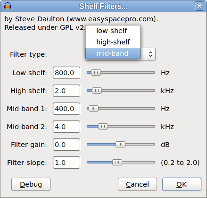Click the 'by Steve Daulton' credit text
The height and width of the screenshot is (198, 207).
(x=34, y=19)
